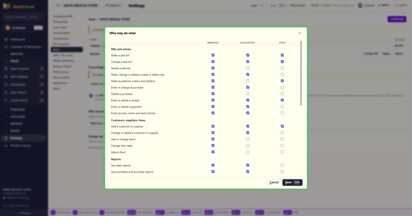Click the 'Make a sale bill' row label
This screenshot has width=412, height=216.
coord(120,55)
